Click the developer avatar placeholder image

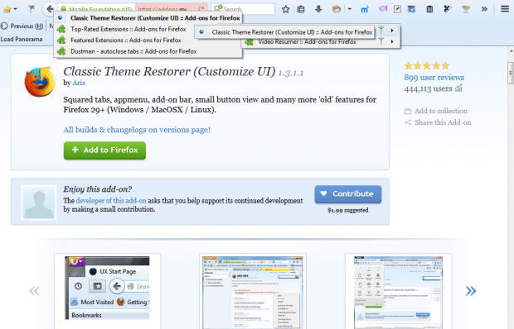(39, 203)
